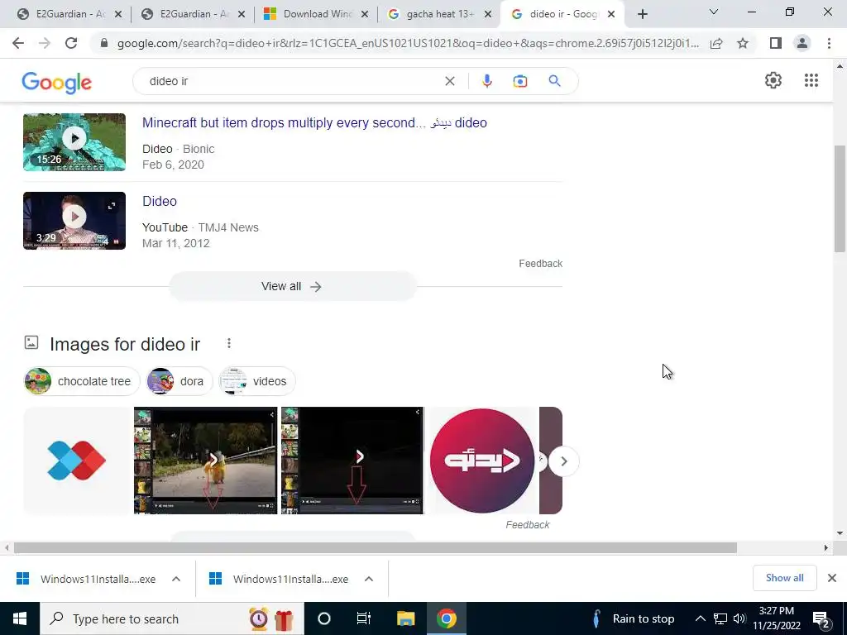Show next images with the carousel arrow
Screen dimensions: 847x635
[563, 461]
